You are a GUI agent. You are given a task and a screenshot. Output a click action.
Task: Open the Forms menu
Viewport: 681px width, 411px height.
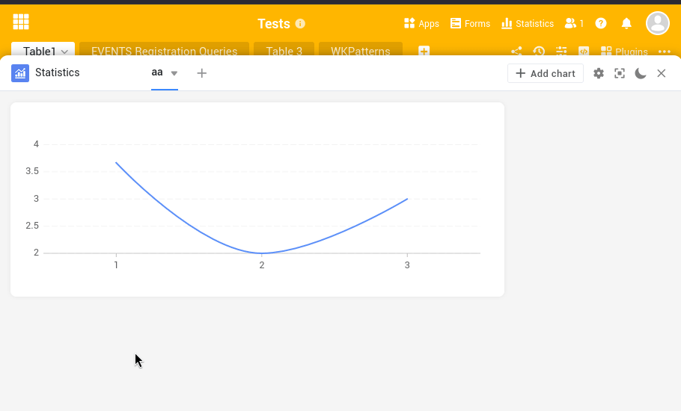pos(470,24)
